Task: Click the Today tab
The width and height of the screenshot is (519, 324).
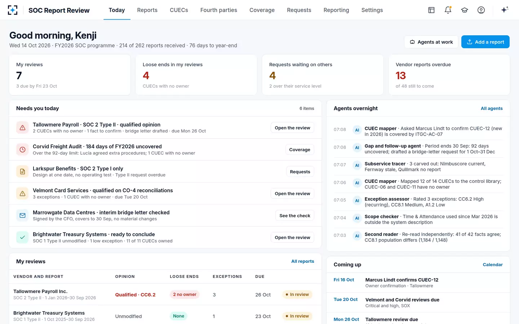Action: coord(117,10)
